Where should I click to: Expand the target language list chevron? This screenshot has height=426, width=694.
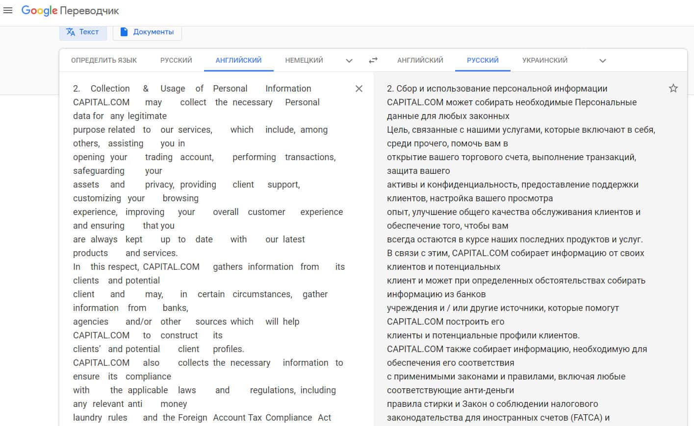603,61
